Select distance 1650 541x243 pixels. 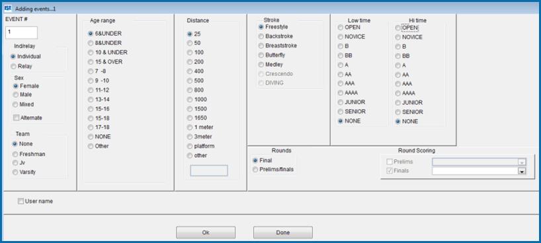pos(197,118)
